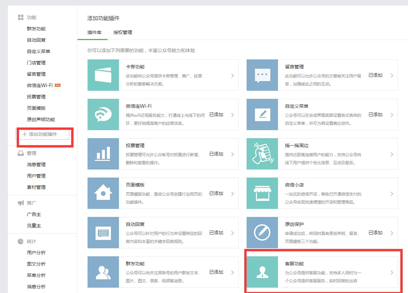
Task: Click the 留言管理 speech bubble icon
Action: pyautogui.click(x=262, y=75)
